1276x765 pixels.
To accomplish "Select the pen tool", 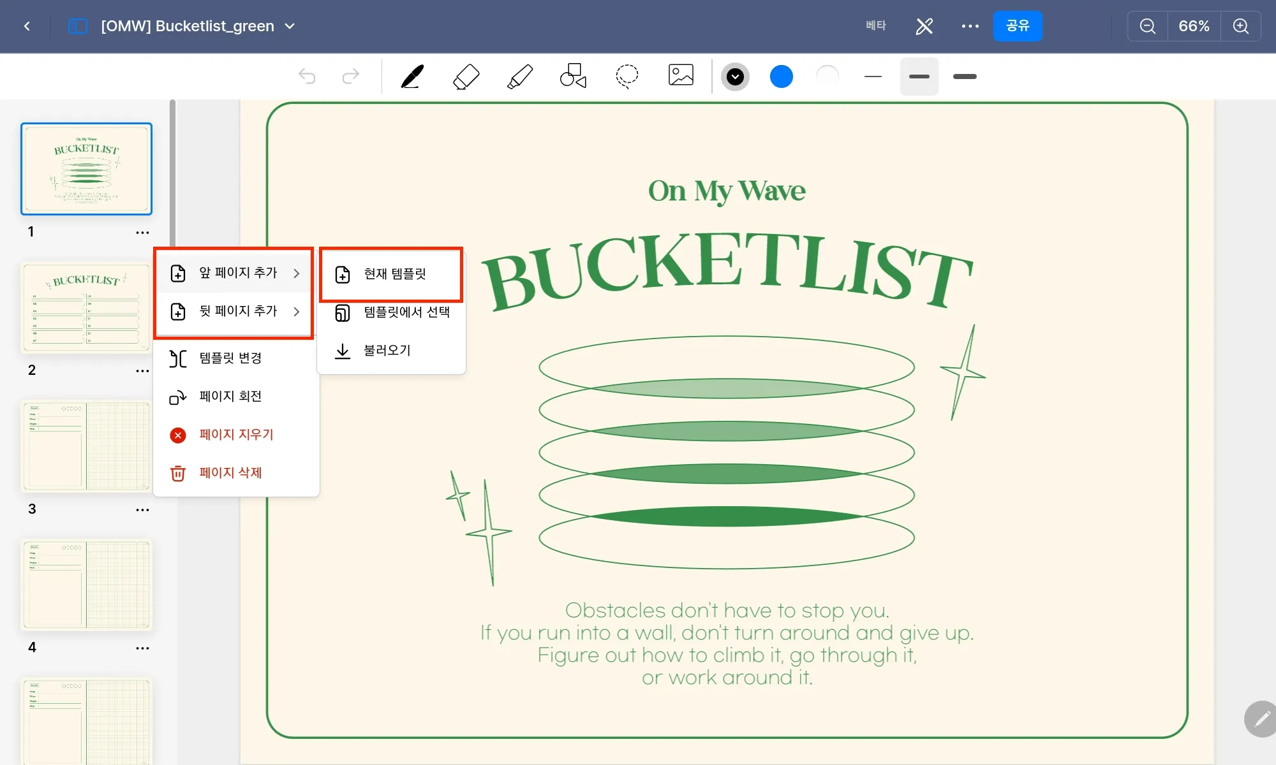I will click(412, 76).
